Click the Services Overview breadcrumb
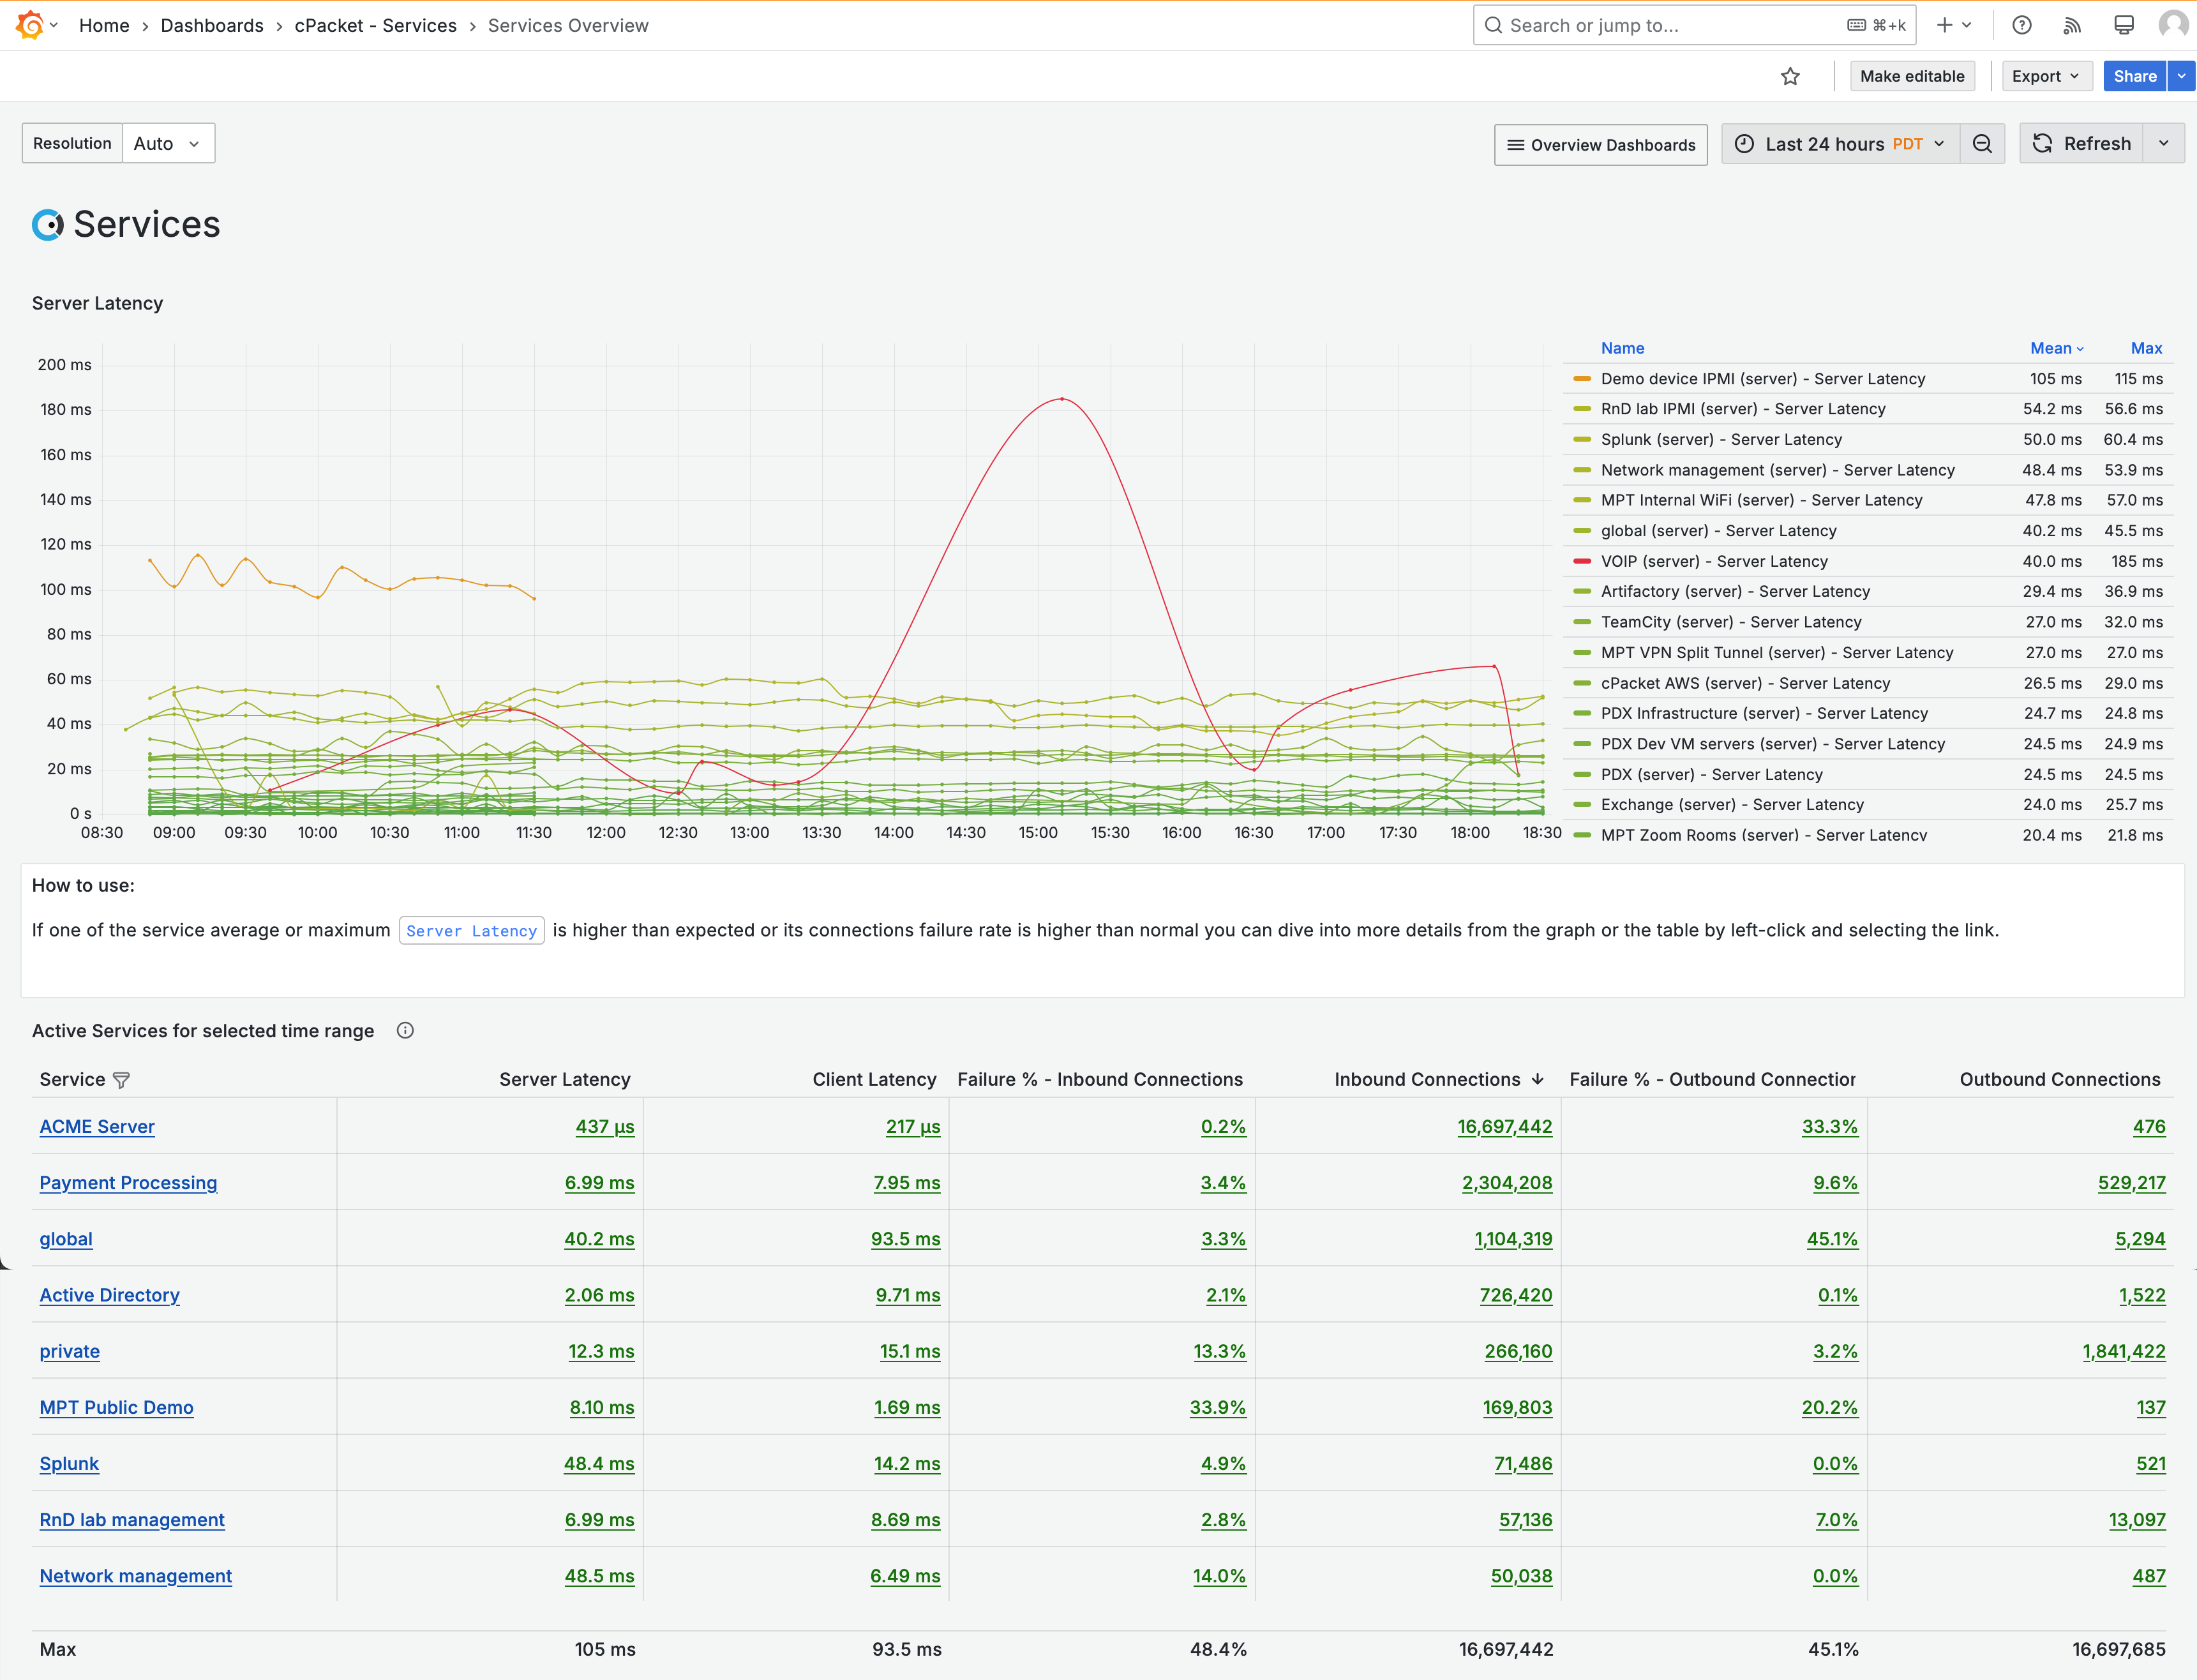The image size is (2197, 1680). 568,25
